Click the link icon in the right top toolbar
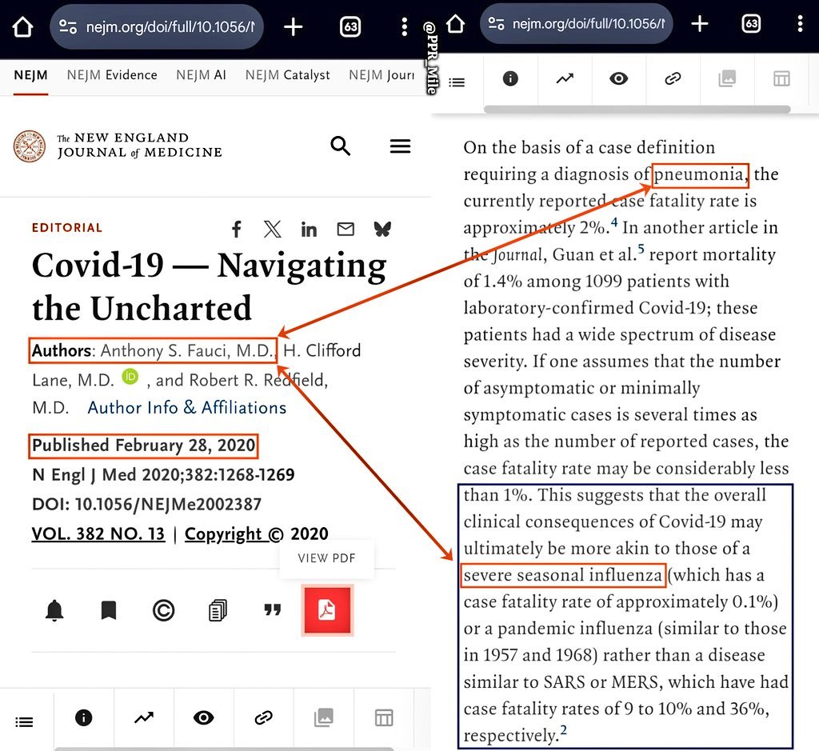The height and width of the screenshot is (751, 819). pyautogui.click(x=673, y=78)
